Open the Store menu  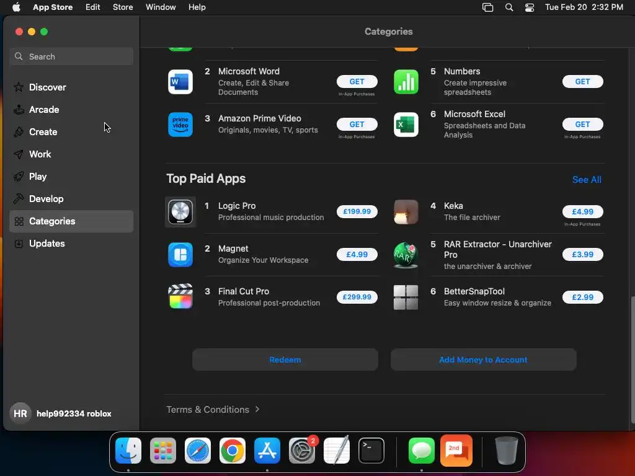point(123,7)
